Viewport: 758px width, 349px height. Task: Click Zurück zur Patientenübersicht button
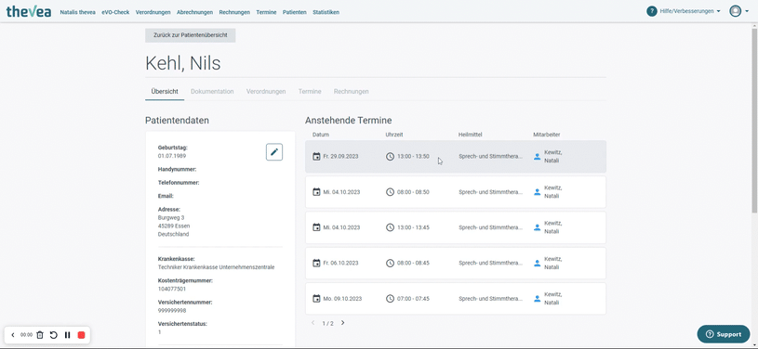point(191,35)
